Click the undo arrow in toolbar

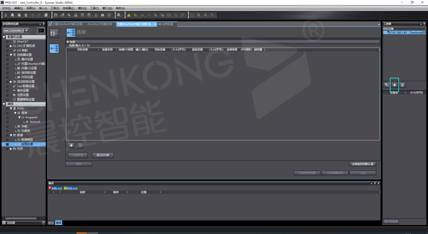coord(32,15)
